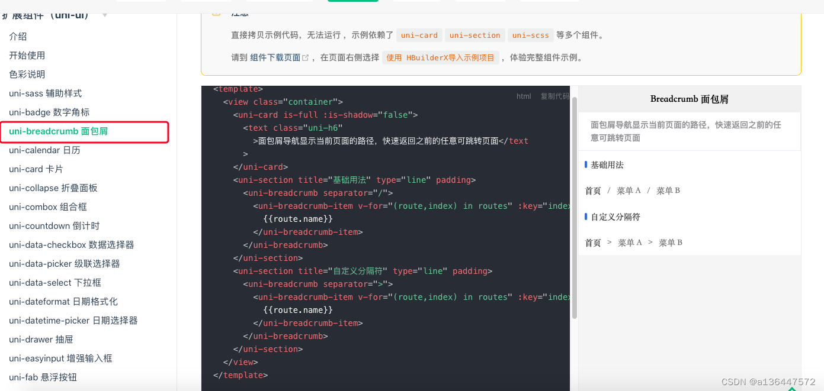This screenshot has height=391, width=824.
Task: Go to uni-datetime-picker 日期选择器
Action: [73, 321]
